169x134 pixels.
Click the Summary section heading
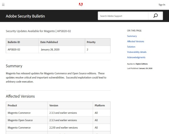coord(14,66)
